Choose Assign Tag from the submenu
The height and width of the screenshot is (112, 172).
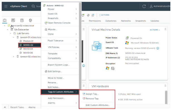pyautogui.click(x=92, y=94)
